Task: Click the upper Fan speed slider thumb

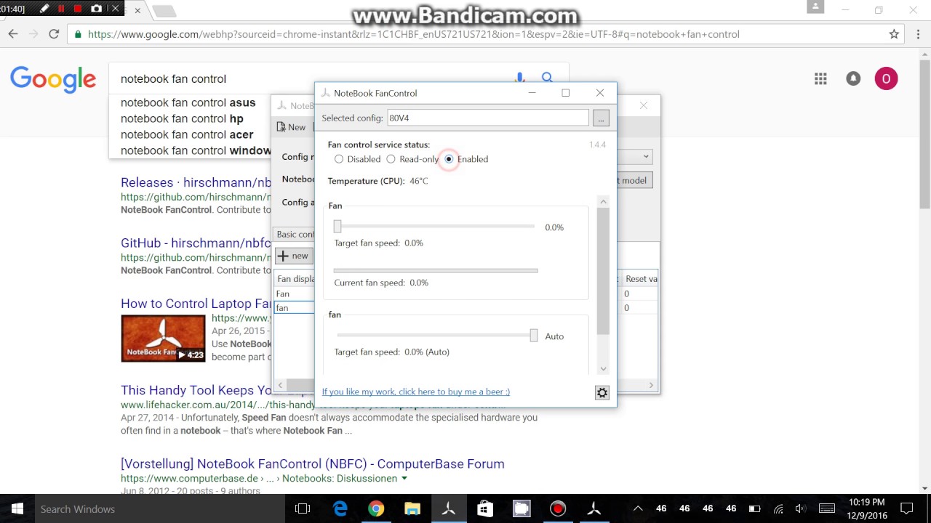Action: pos(337,227)
